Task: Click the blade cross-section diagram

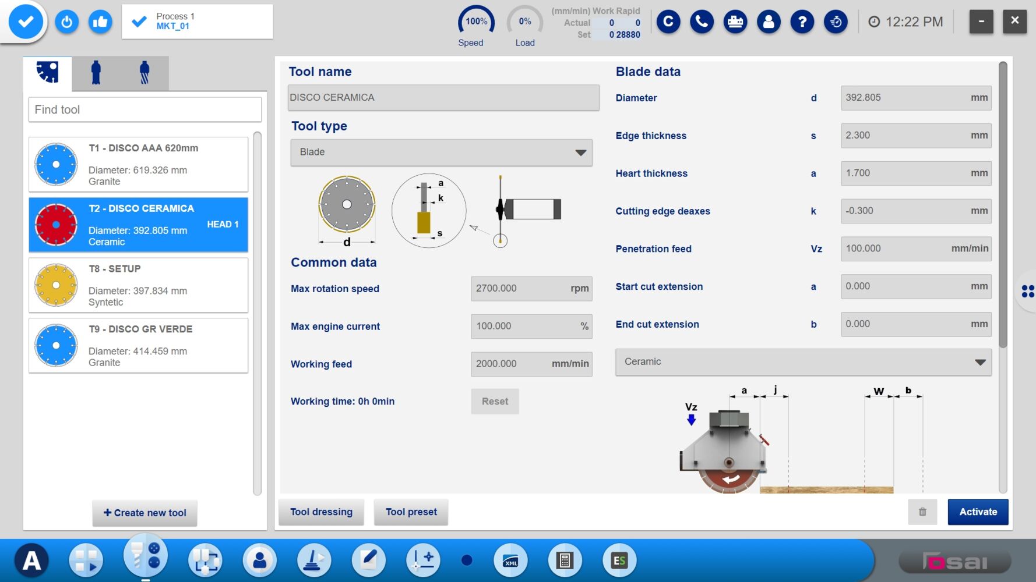Action: click(x=429, y=211)
